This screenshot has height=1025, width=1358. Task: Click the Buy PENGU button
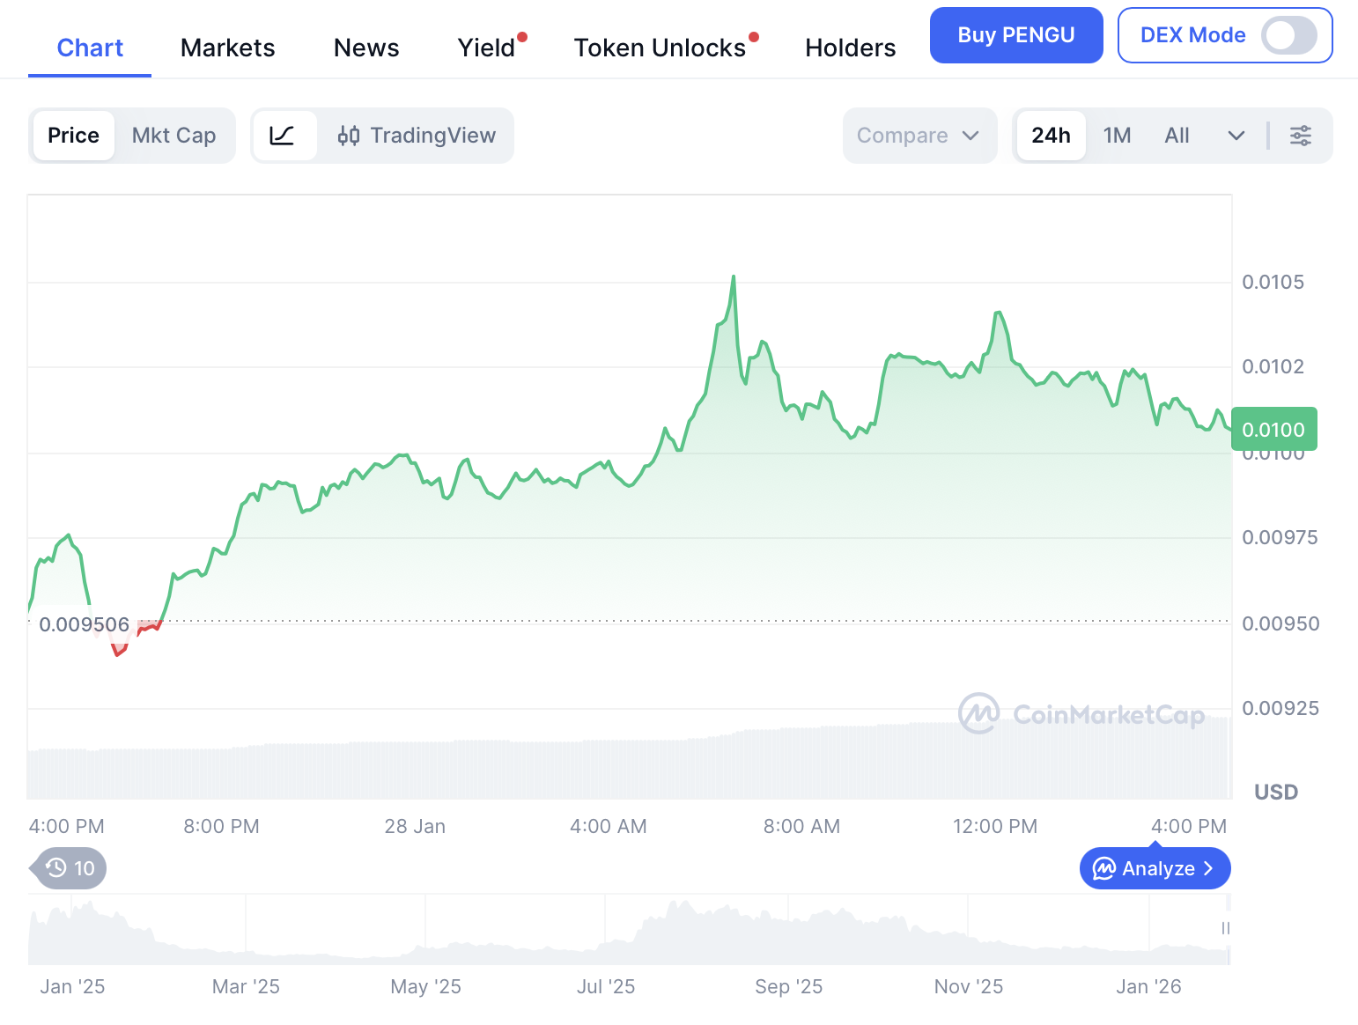click(1015, 35)
